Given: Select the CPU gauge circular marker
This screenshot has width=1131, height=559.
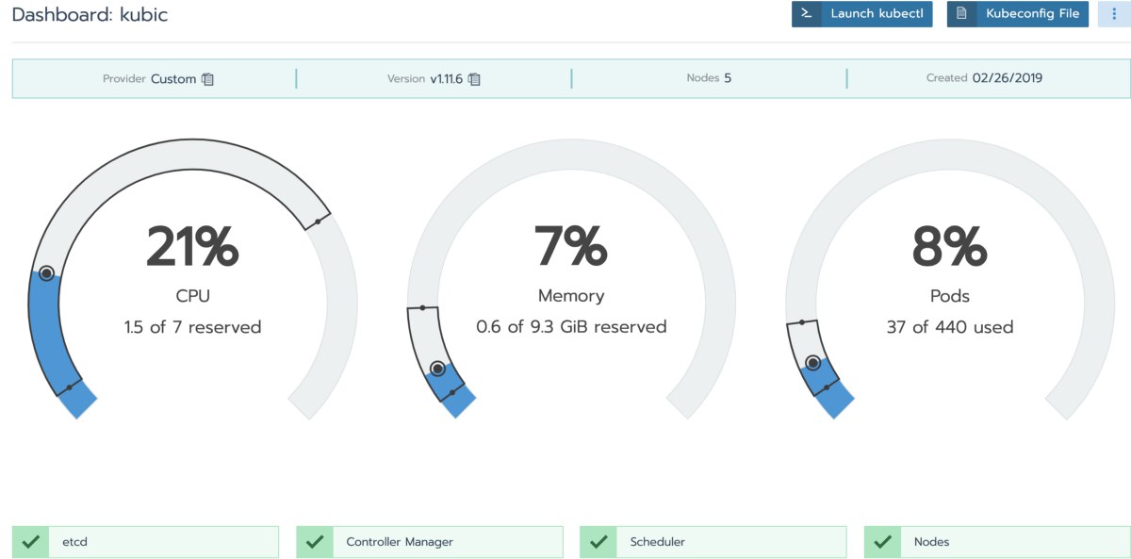Looking at the screenshot, I should tap(46, 273).
